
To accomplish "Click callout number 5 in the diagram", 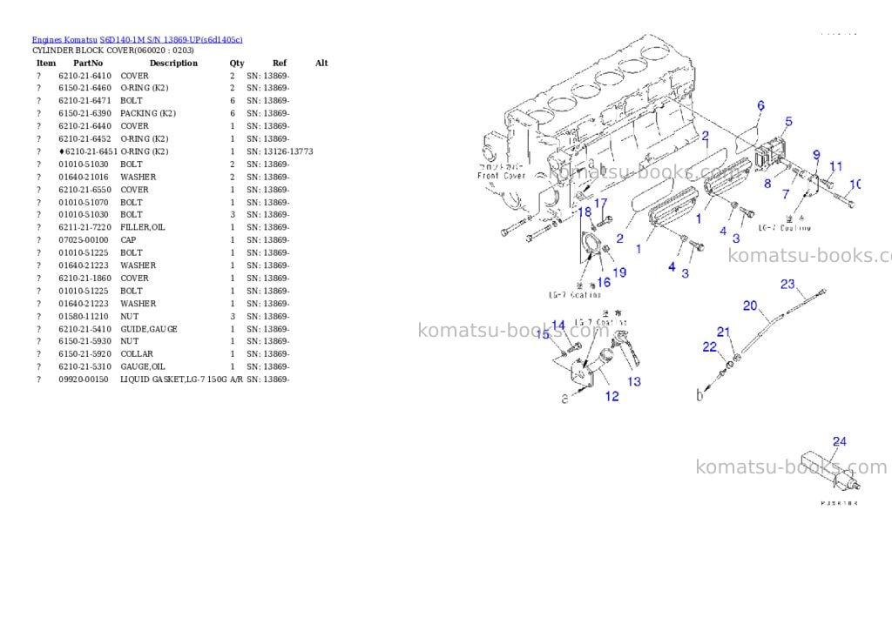I will (x=788, y=122).
